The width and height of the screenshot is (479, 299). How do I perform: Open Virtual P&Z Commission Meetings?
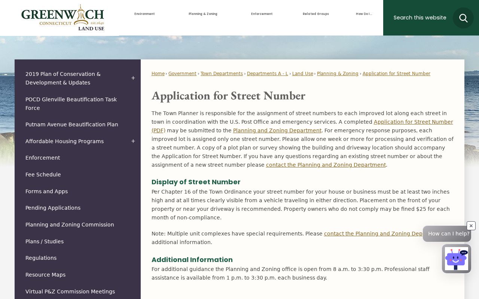(70, 292)
